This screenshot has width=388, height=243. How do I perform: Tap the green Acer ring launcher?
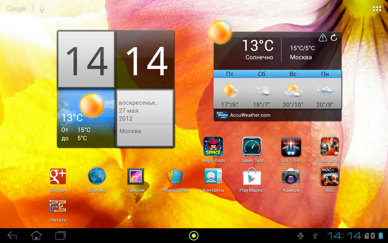tap(194, 236)
